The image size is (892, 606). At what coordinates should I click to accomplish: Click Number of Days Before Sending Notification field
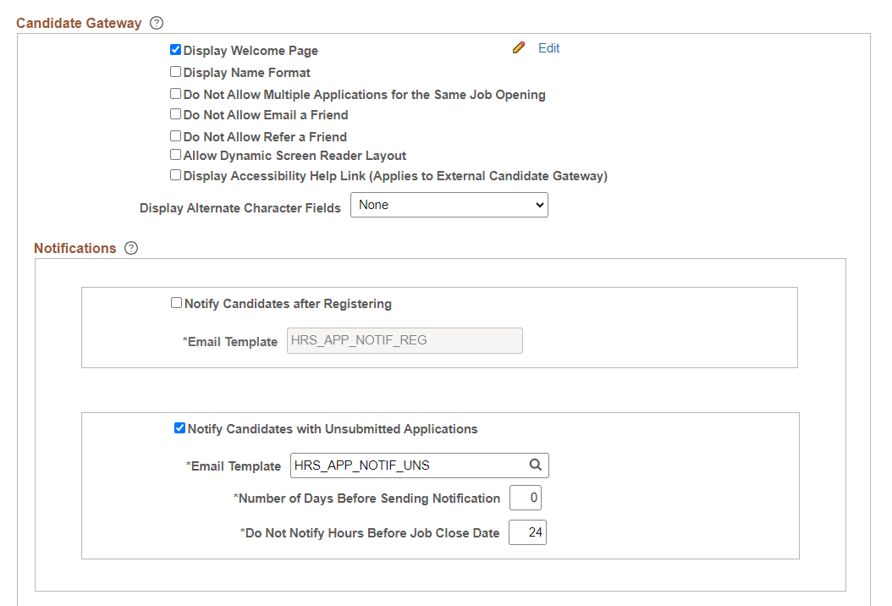point(525,498)
